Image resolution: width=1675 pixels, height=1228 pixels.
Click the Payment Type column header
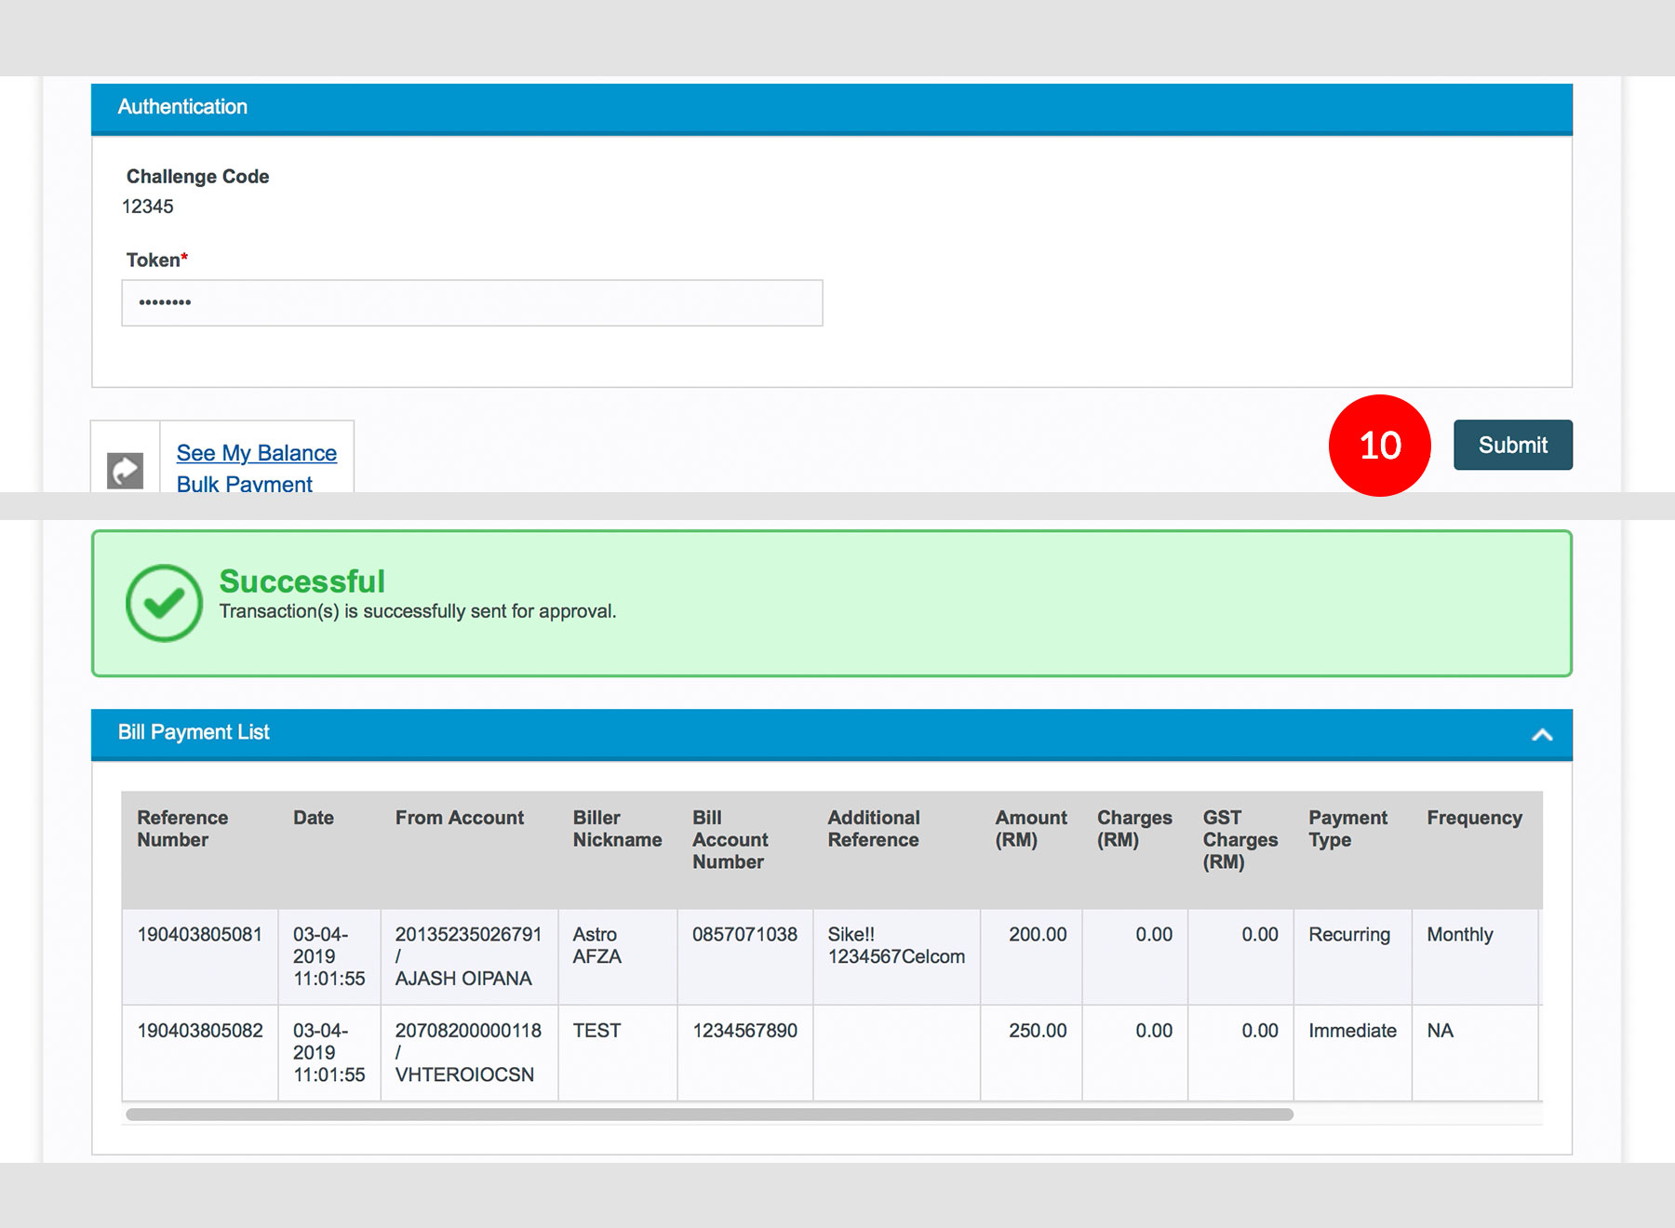1347,828
